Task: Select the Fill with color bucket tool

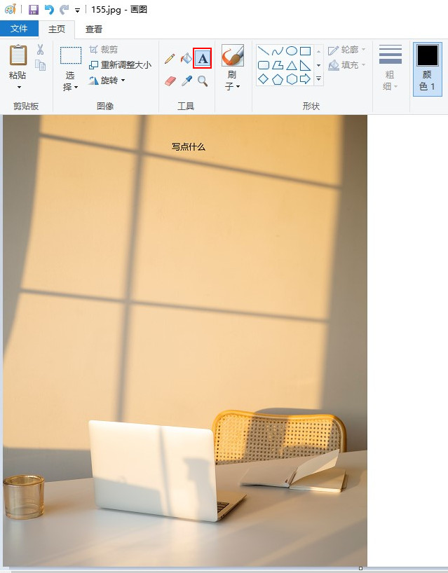Action: pos(186,58)
